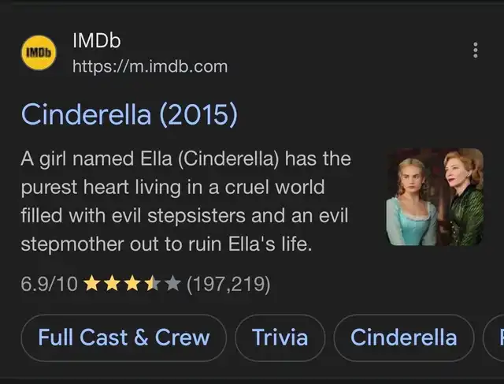Viewport: 504px width, 384px height.
Task: Click the gray fifth rating star
Action: tap(173, 284)
